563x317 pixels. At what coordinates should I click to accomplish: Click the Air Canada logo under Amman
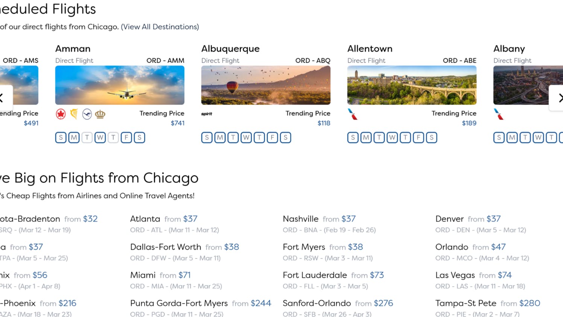pyautogui.click(x=61, y=114)
